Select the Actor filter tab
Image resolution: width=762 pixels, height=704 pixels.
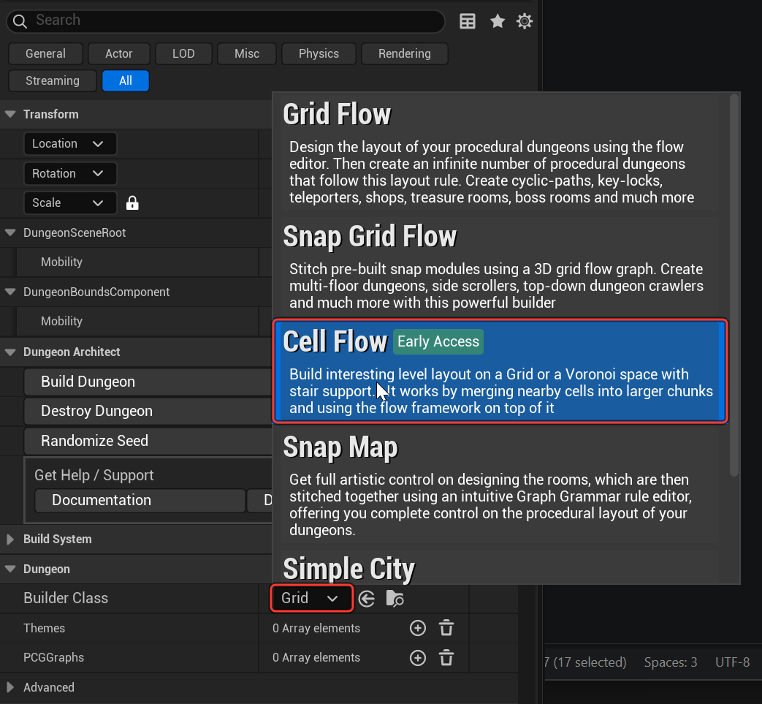(118, 53)
